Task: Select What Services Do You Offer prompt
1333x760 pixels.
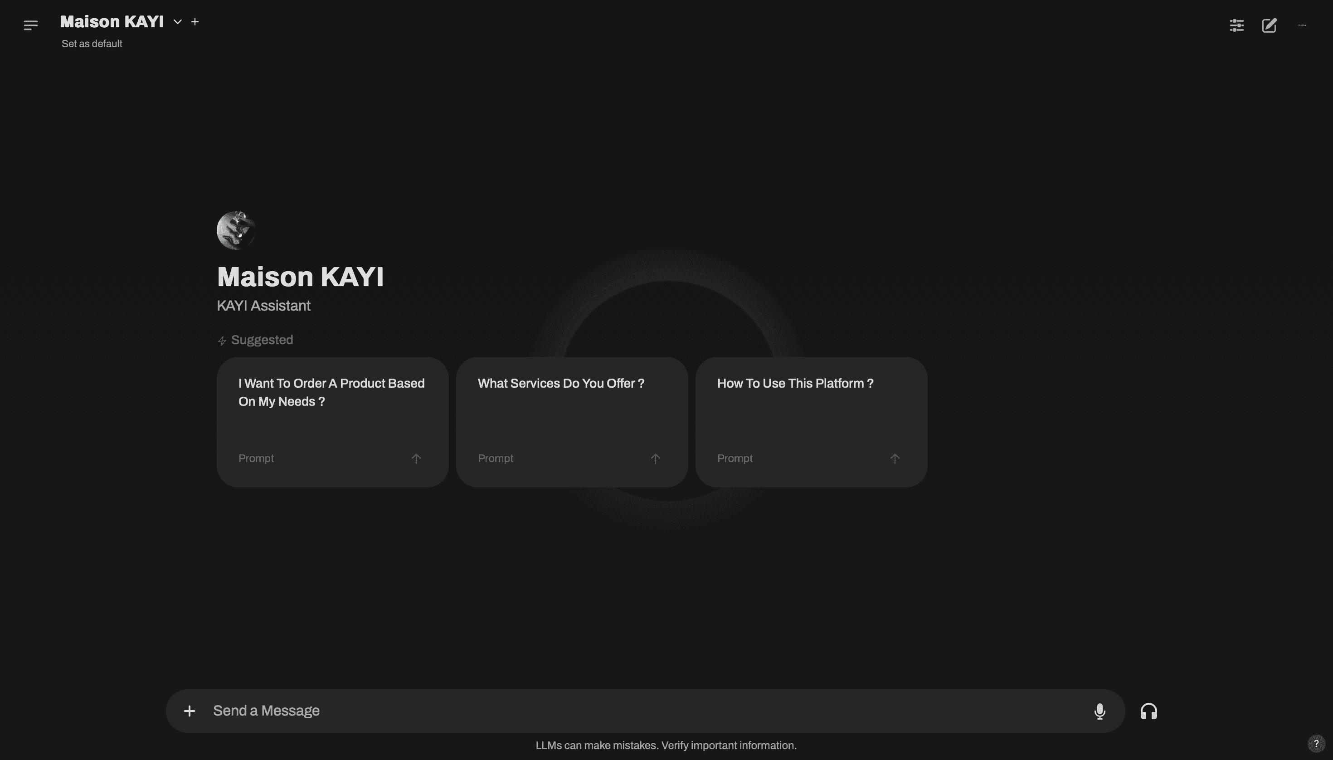Action: point(571,412)
